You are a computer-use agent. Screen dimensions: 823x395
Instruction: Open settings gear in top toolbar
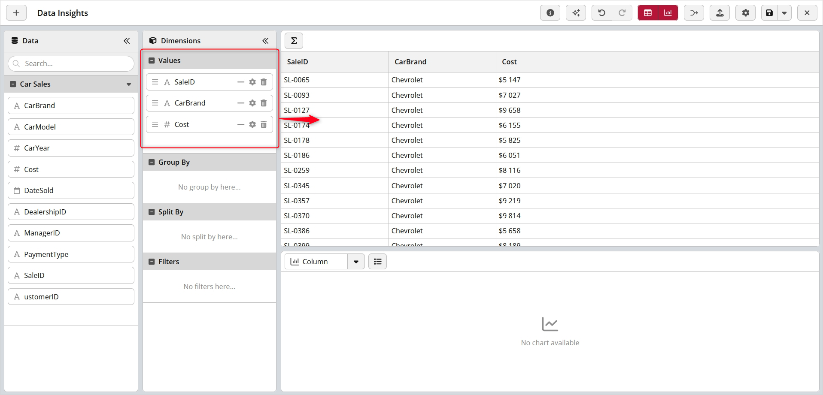pos(745,13)
